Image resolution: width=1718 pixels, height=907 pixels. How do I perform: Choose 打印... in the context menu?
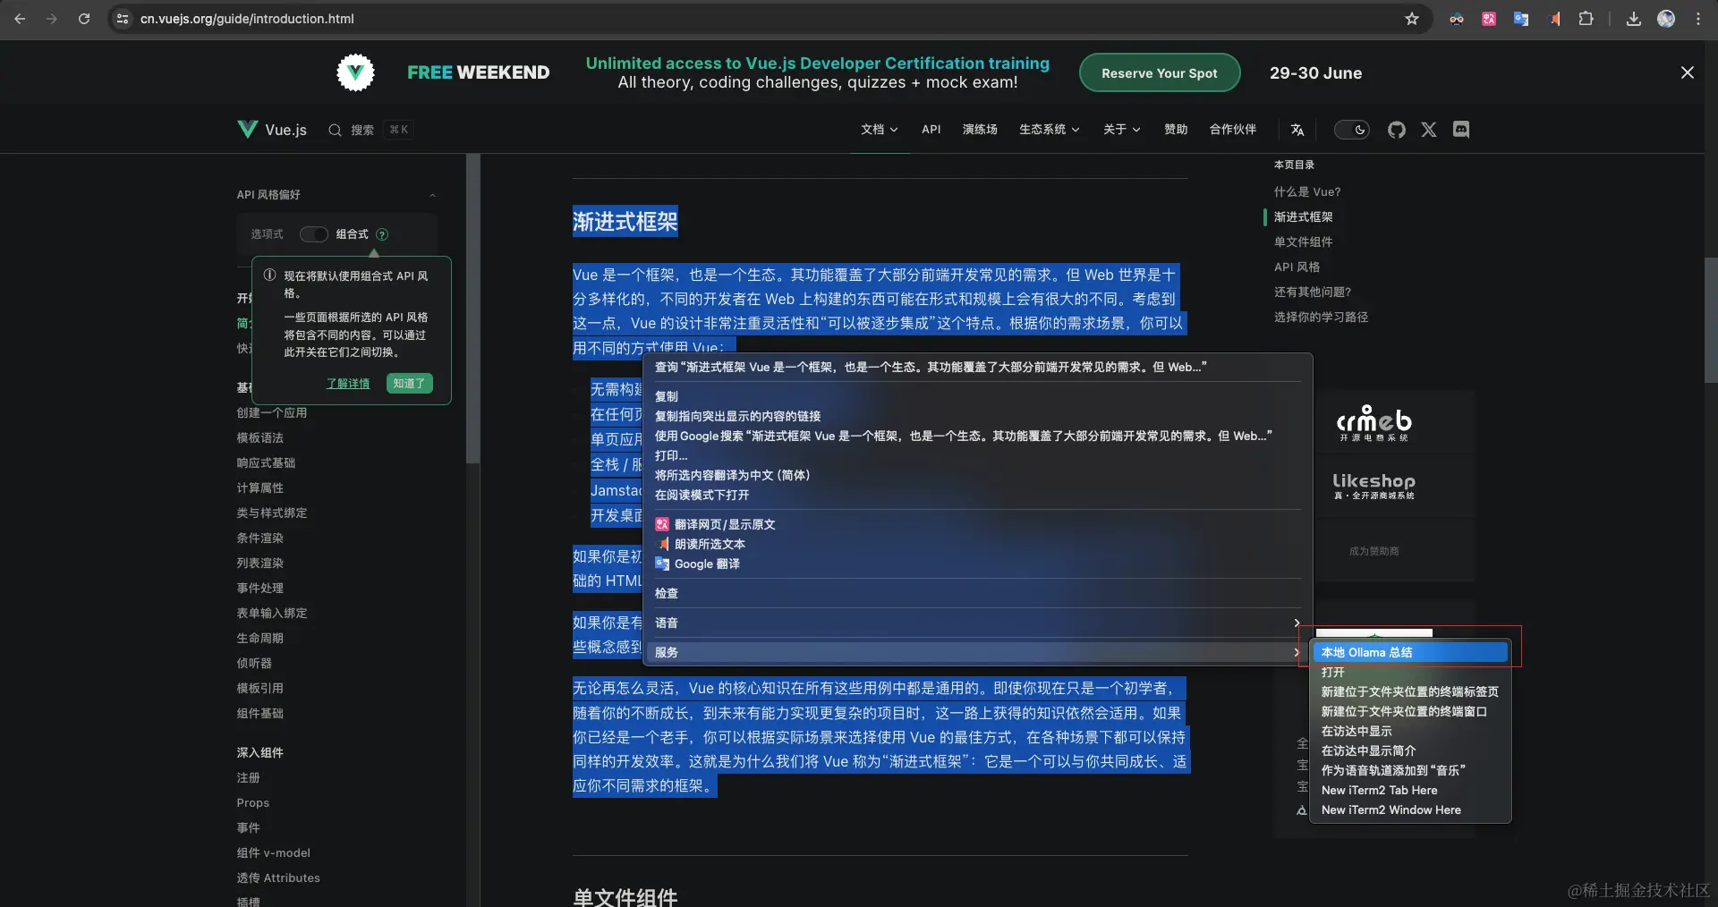click(978, 455)
